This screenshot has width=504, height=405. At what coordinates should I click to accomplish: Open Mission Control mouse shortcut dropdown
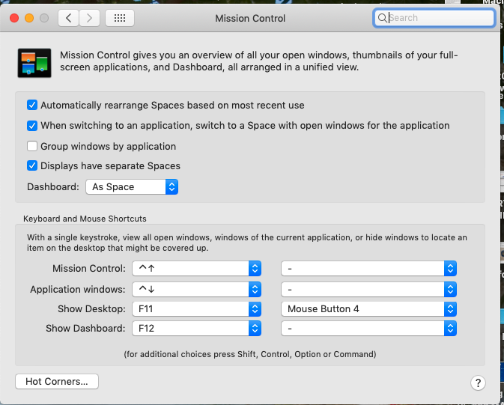369,269
